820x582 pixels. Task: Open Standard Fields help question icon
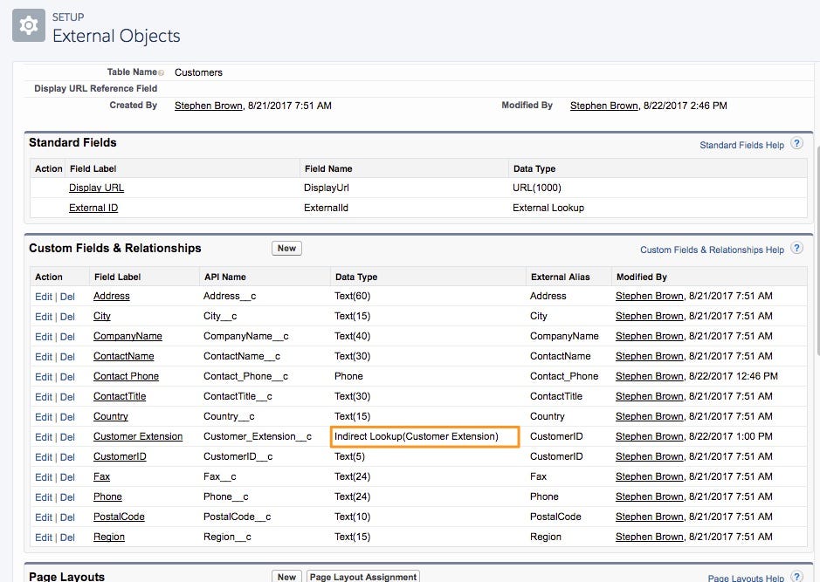[x=796, y=144]
